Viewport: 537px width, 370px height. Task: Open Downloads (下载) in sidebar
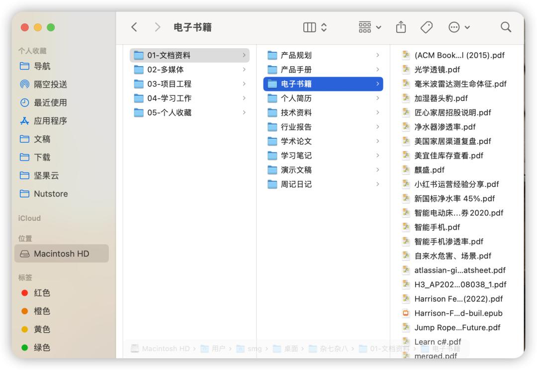pos(39,156)
